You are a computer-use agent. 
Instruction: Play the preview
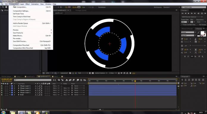point(189,13)
